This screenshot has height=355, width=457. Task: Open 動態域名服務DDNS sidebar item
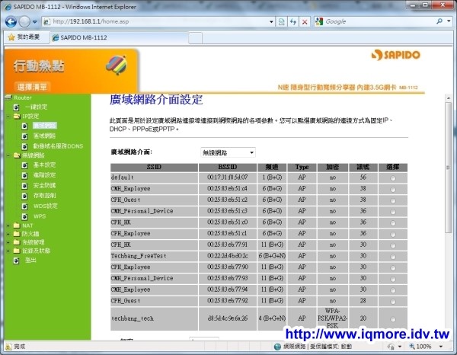58,146
